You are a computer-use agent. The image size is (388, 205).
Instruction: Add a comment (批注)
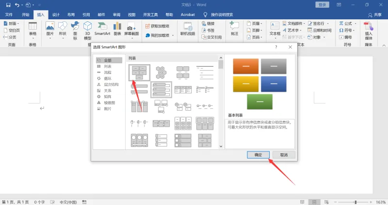(x=234, y=29)
